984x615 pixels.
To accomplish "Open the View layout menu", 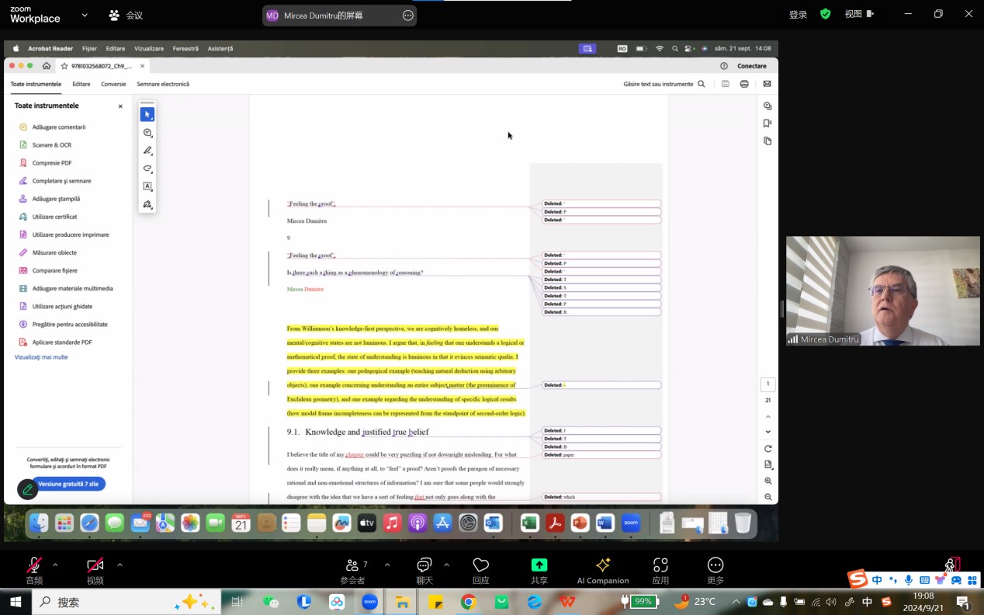I will (858, 14).
